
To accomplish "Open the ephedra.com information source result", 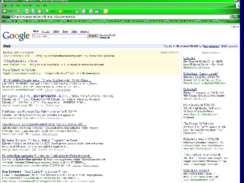I will 44,124.
